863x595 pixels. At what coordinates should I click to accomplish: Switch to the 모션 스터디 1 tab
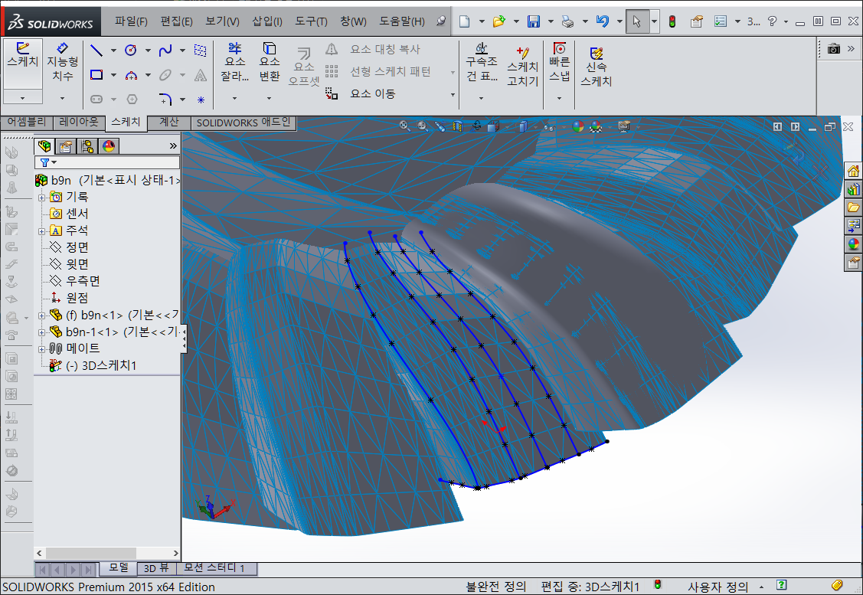click(214, 568)
